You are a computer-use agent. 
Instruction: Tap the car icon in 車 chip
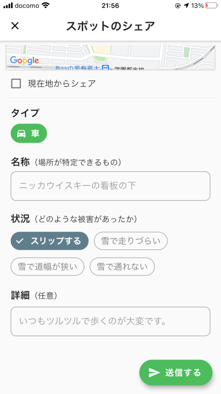pyautogui.click(x=21, y=134)
